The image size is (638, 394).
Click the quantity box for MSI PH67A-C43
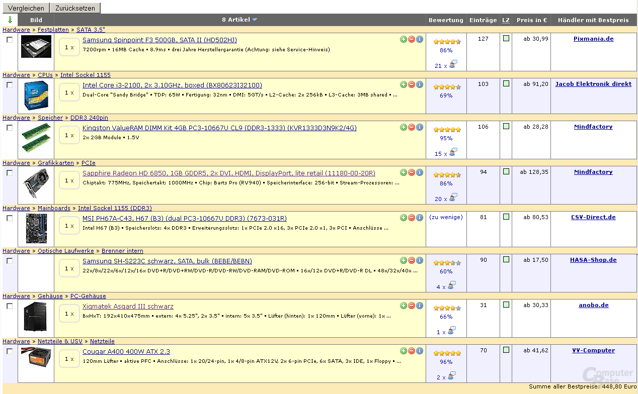tap(69, 226)
